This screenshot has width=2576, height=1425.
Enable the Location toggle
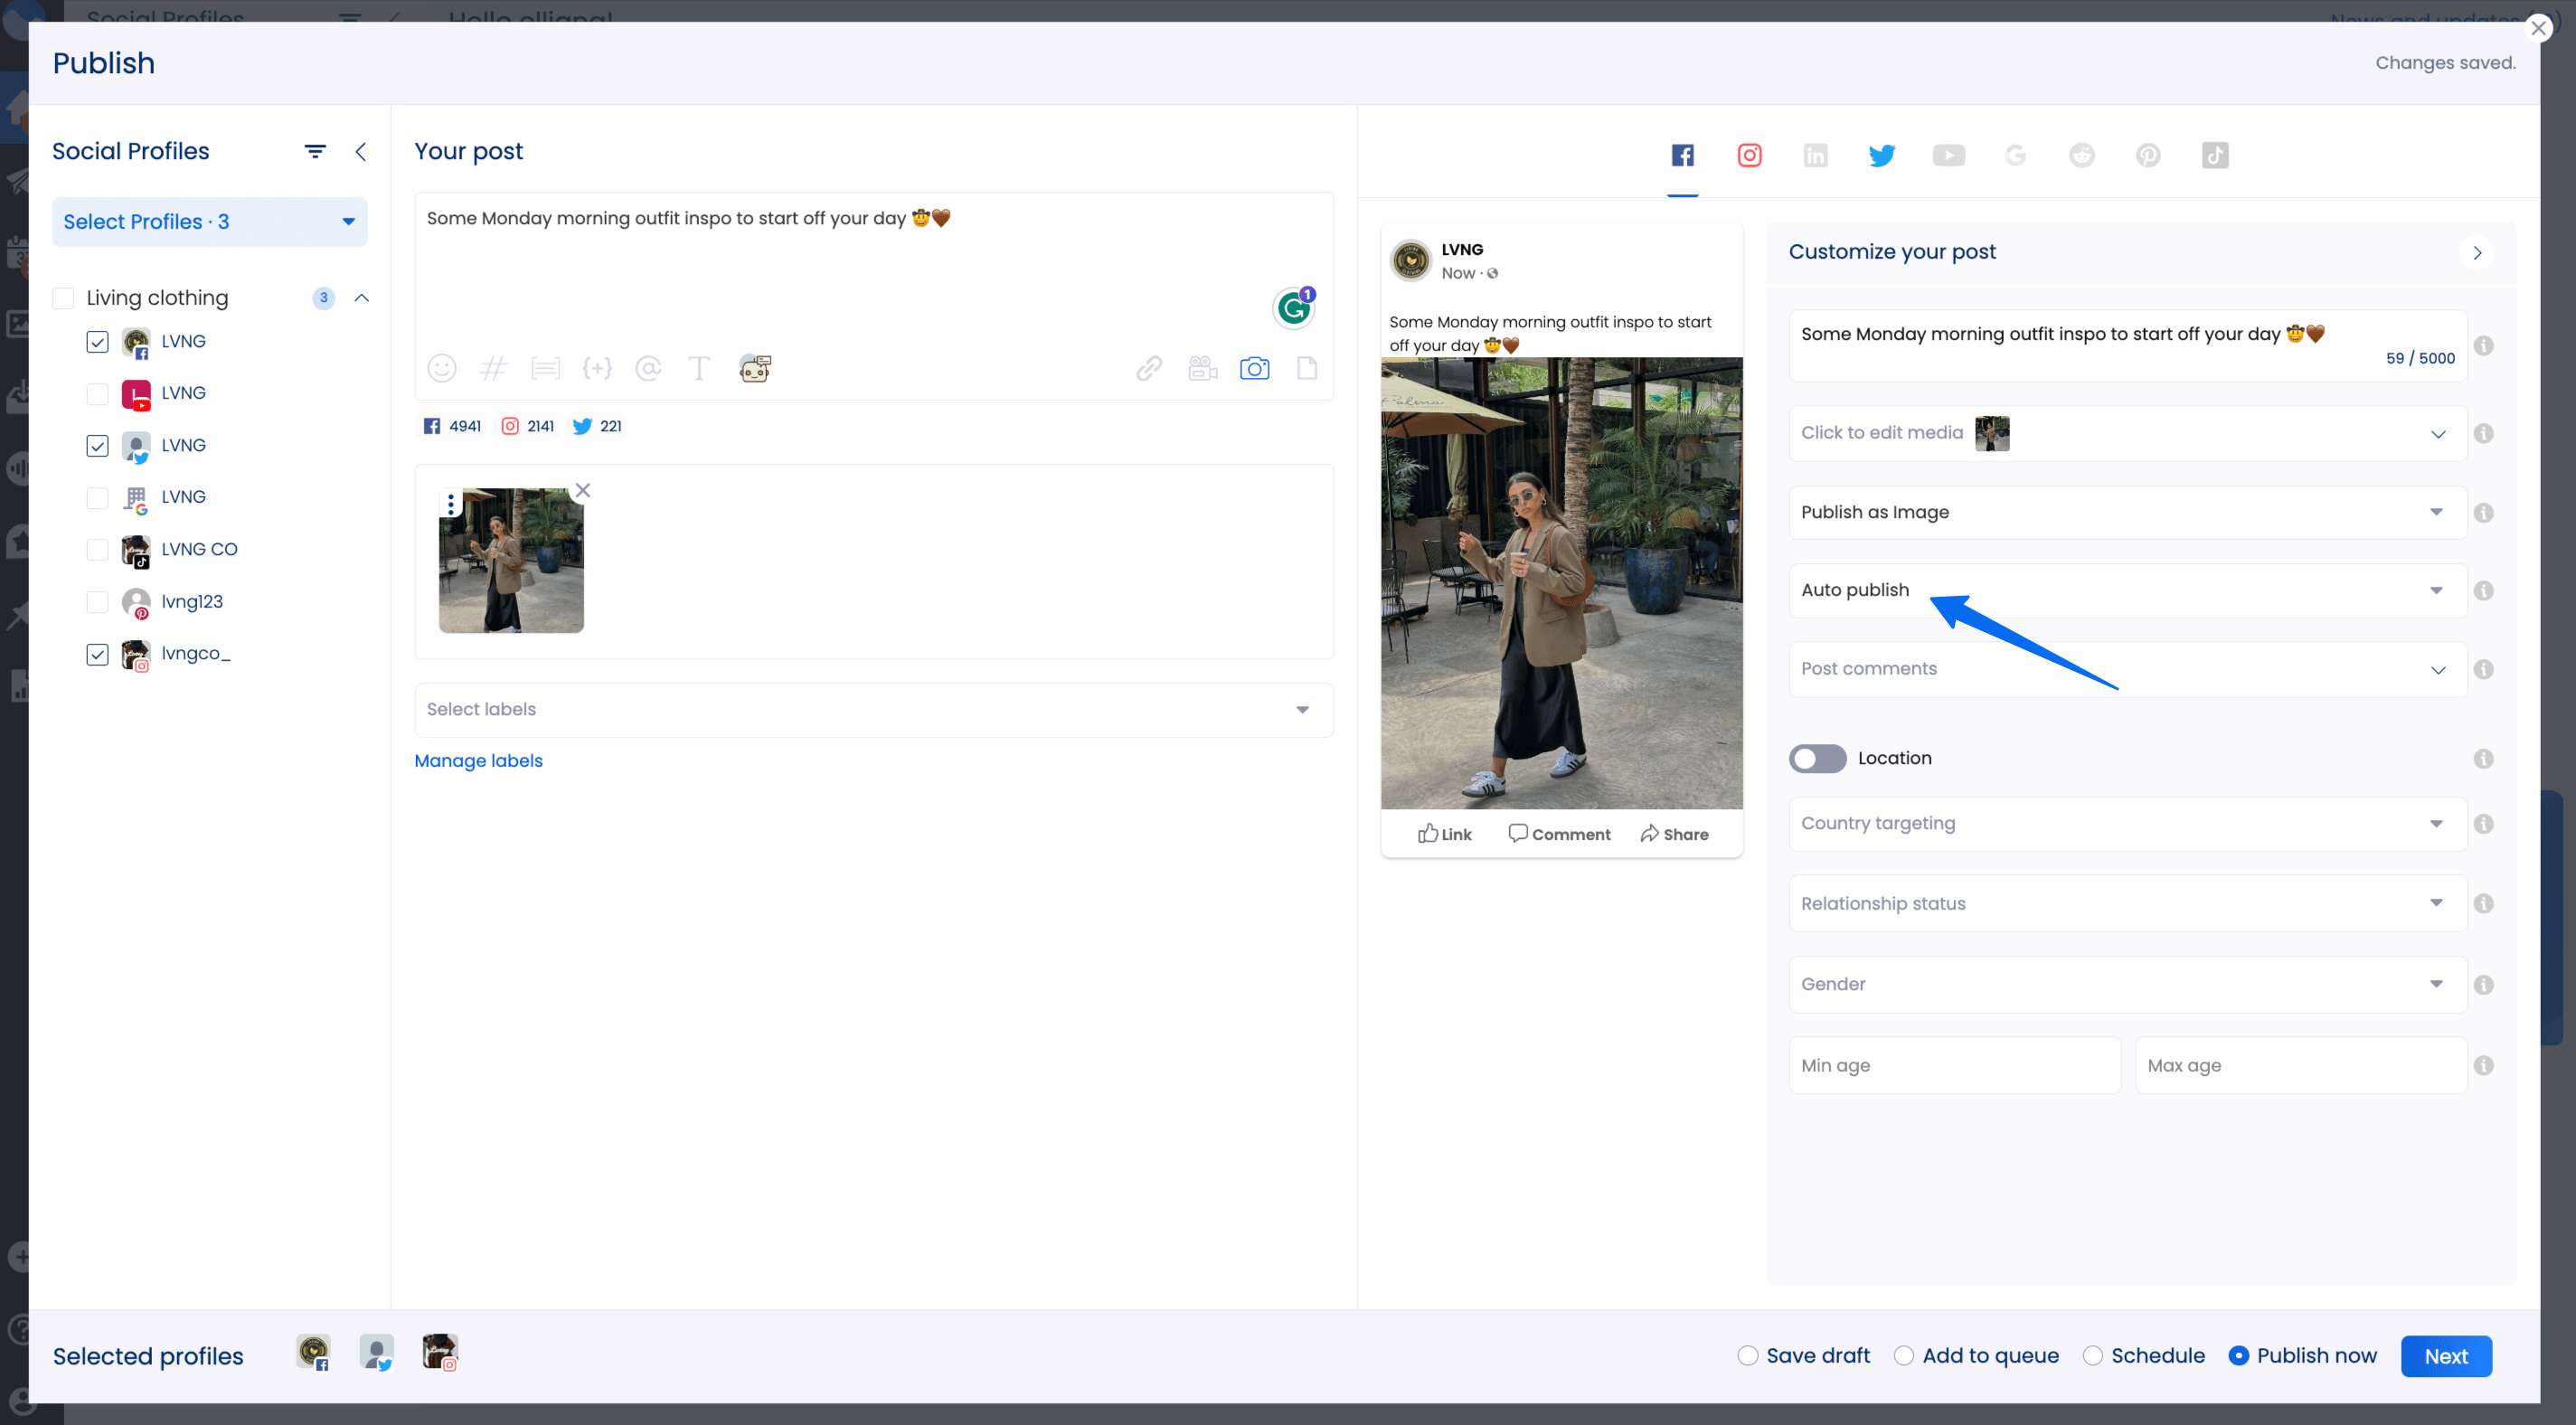1817,758
